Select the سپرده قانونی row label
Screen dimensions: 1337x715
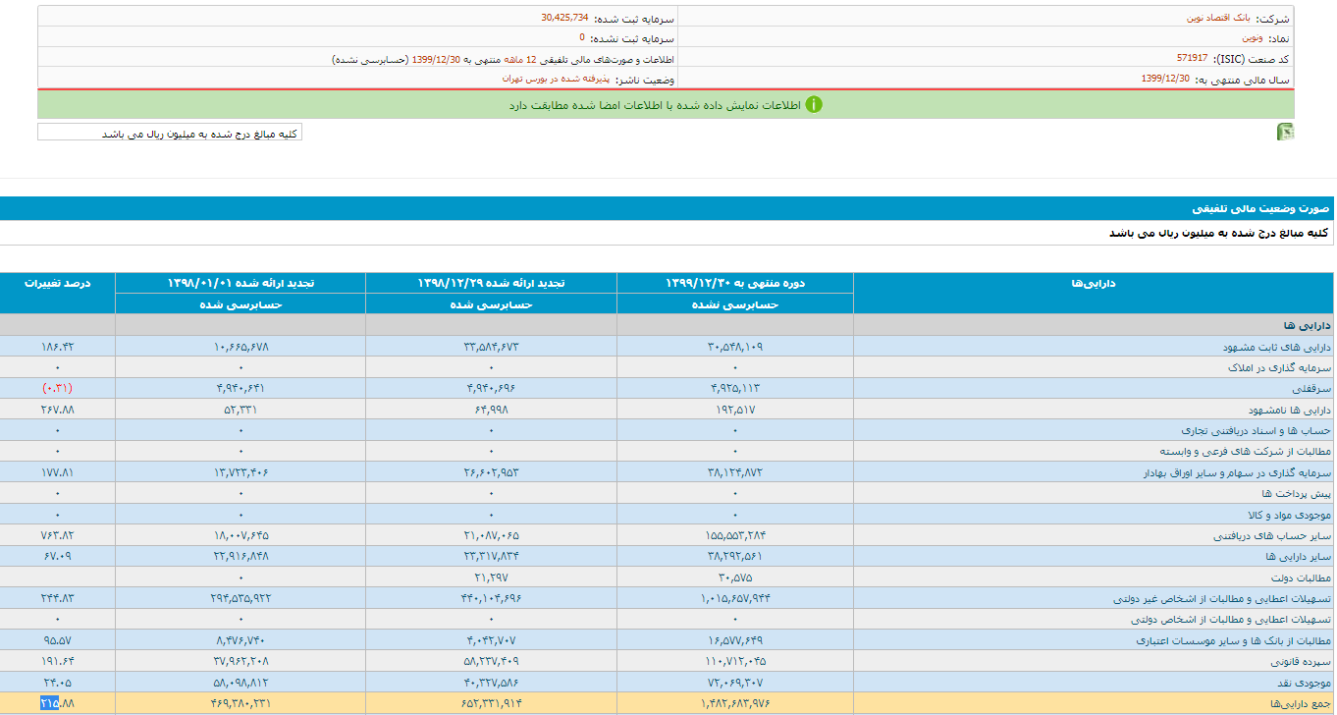click(x=1302, y=661)
